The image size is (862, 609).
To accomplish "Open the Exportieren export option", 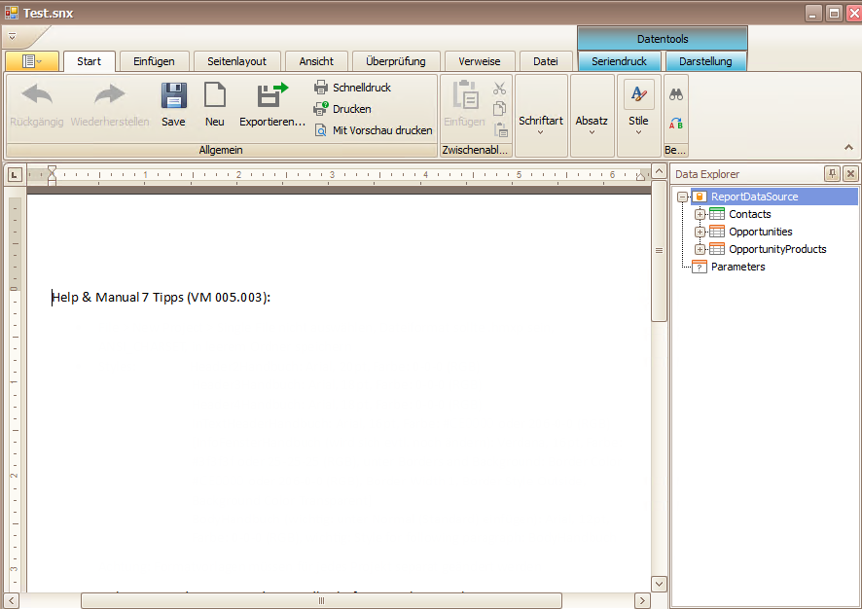I will (x=272, y=105).
